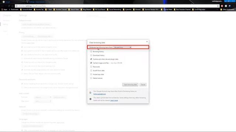Reload the page with the refresh icon

point(9,6)
